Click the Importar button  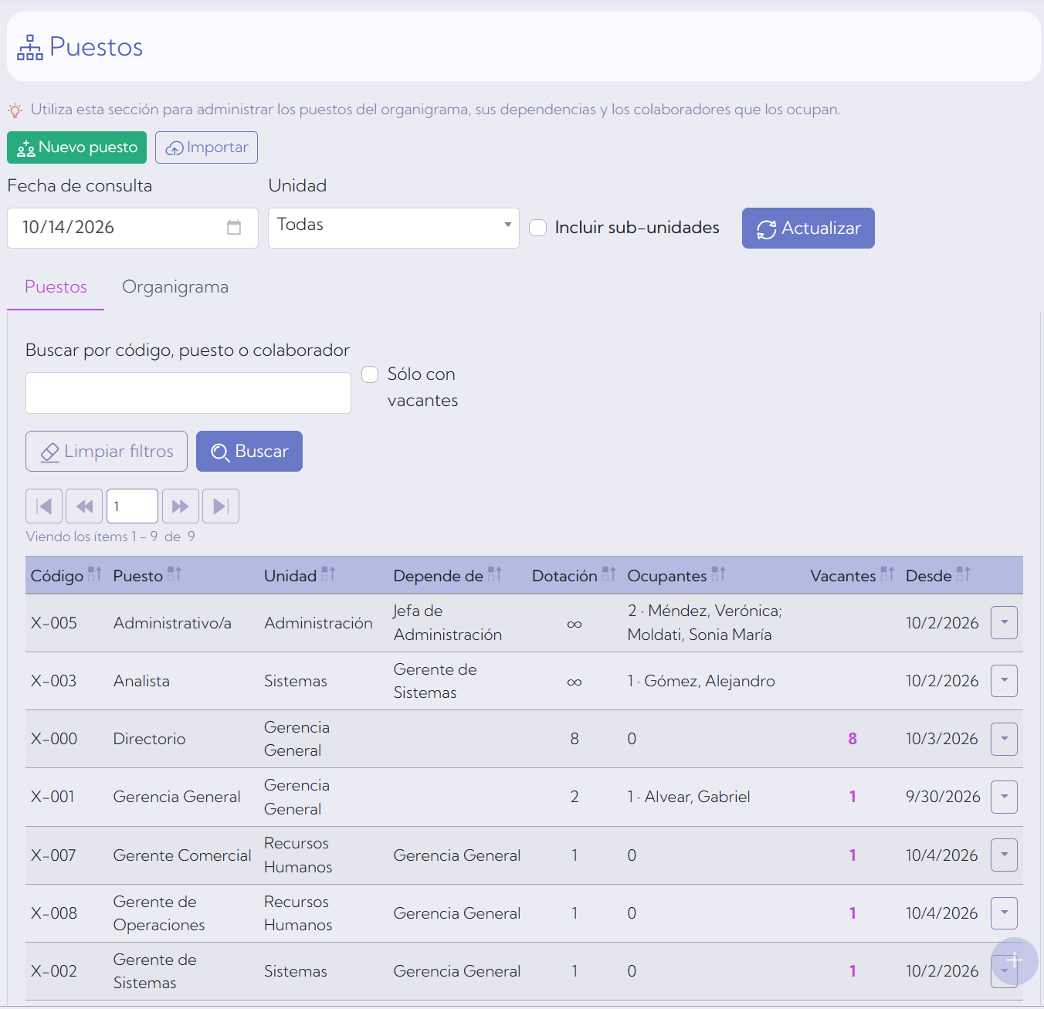click(x=206, y=147)
